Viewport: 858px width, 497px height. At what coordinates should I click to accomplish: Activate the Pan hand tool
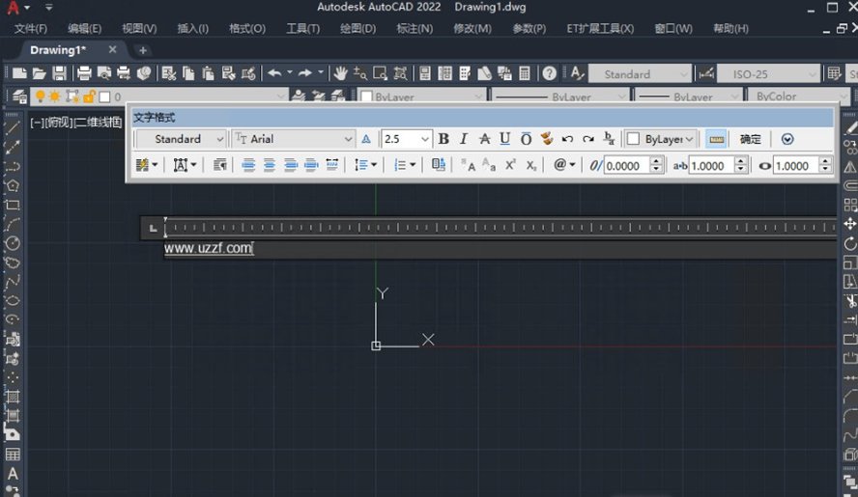point(340,73)
